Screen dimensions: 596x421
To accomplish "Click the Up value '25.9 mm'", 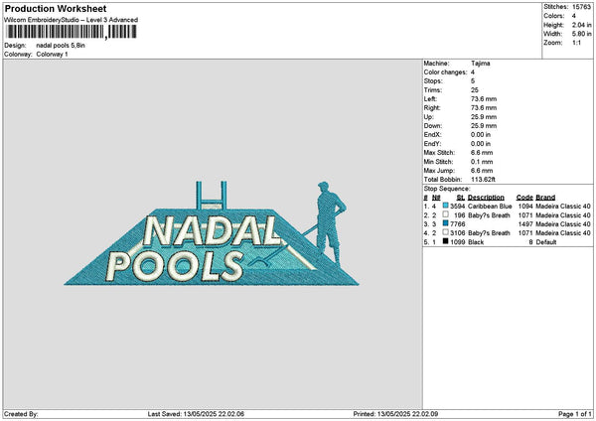I will click(x=484, y=116).
